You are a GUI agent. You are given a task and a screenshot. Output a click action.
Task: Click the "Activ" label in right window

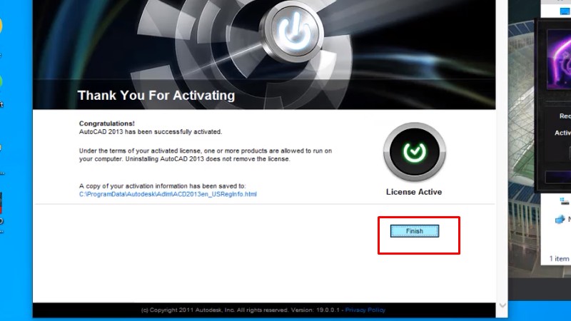[x=562, y=133]
